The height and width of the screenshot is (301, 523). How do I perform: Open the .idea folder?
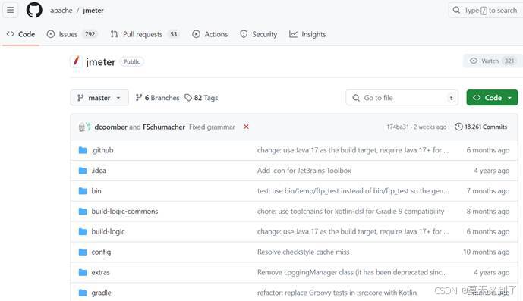99,171
